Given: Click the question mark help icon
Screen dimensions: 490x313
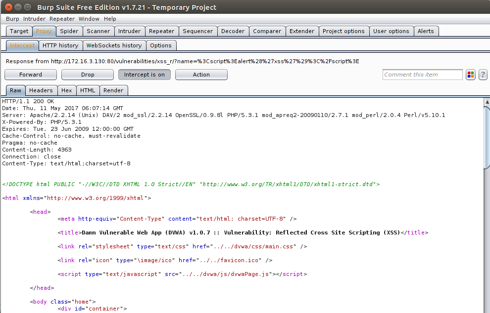Looking at the screenshot, I should click(483, 75).
